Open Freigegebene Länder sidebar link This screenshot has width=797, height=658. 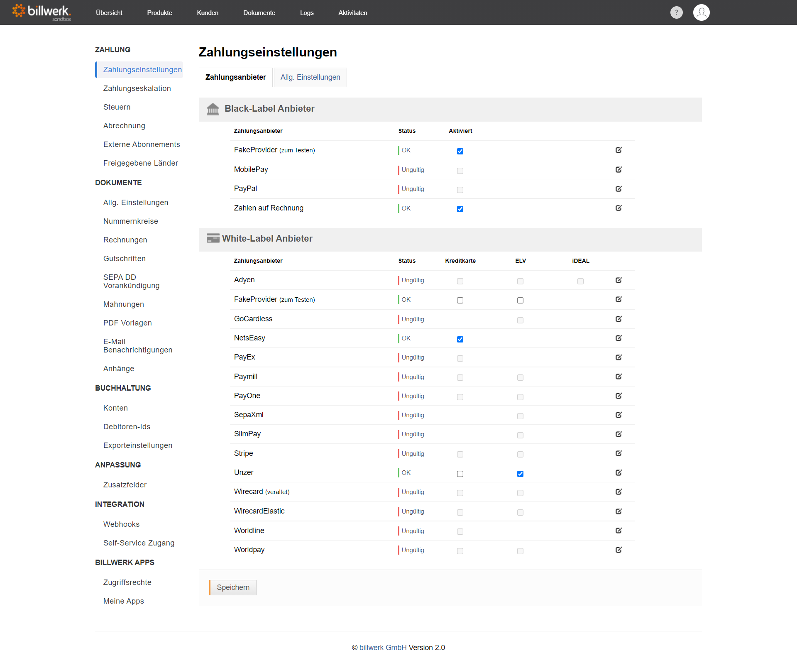[x=140, y=163]
